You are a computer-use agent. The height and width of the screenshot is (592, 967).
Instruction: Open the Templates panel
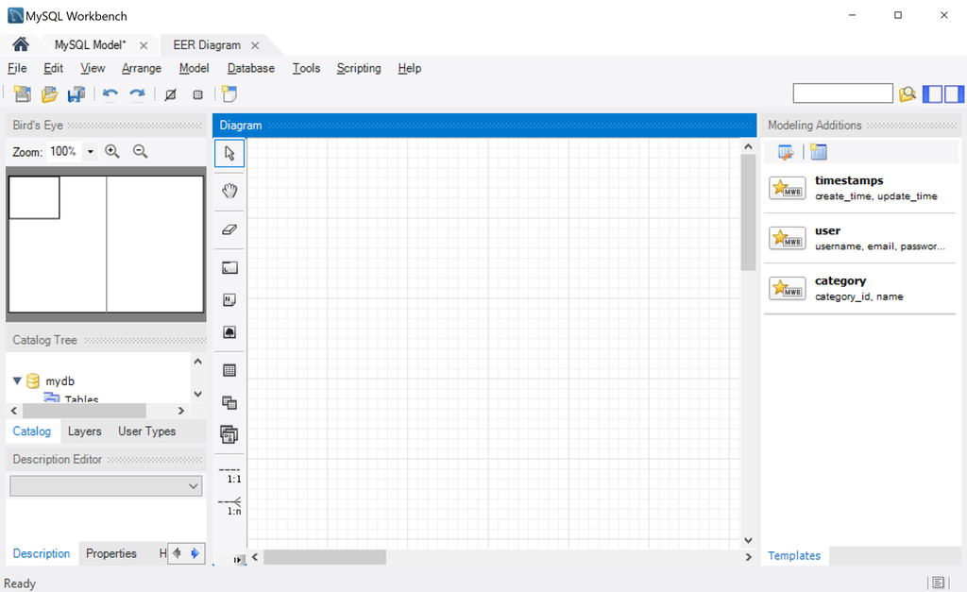[x=794, y=555]
